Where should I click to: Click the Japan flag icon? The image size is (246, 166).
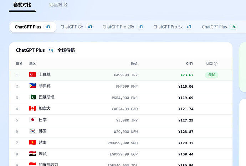[x=33, y=120]
